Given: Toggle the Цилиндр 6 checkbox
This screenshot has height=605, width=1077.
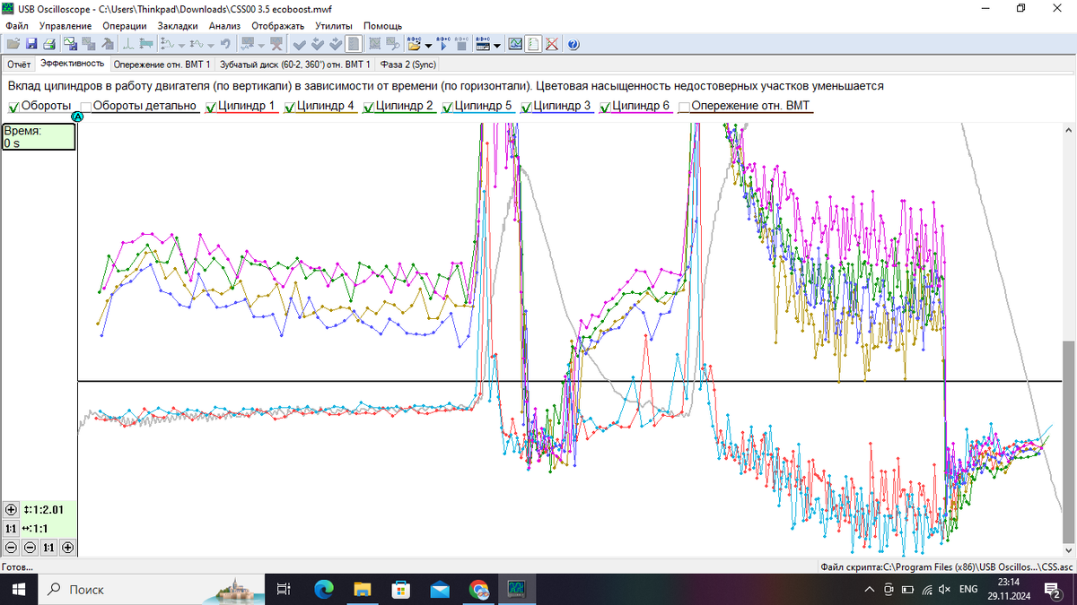Looking at the screenshot, I should [606, 107].
